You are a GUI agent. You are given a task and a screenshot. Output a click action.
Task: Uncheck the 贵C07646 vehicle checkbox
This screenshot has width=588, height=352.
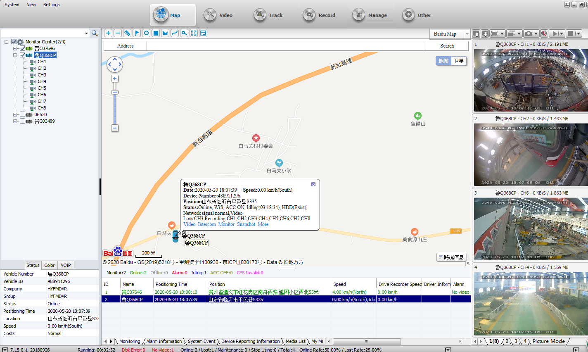click(23, 48)
